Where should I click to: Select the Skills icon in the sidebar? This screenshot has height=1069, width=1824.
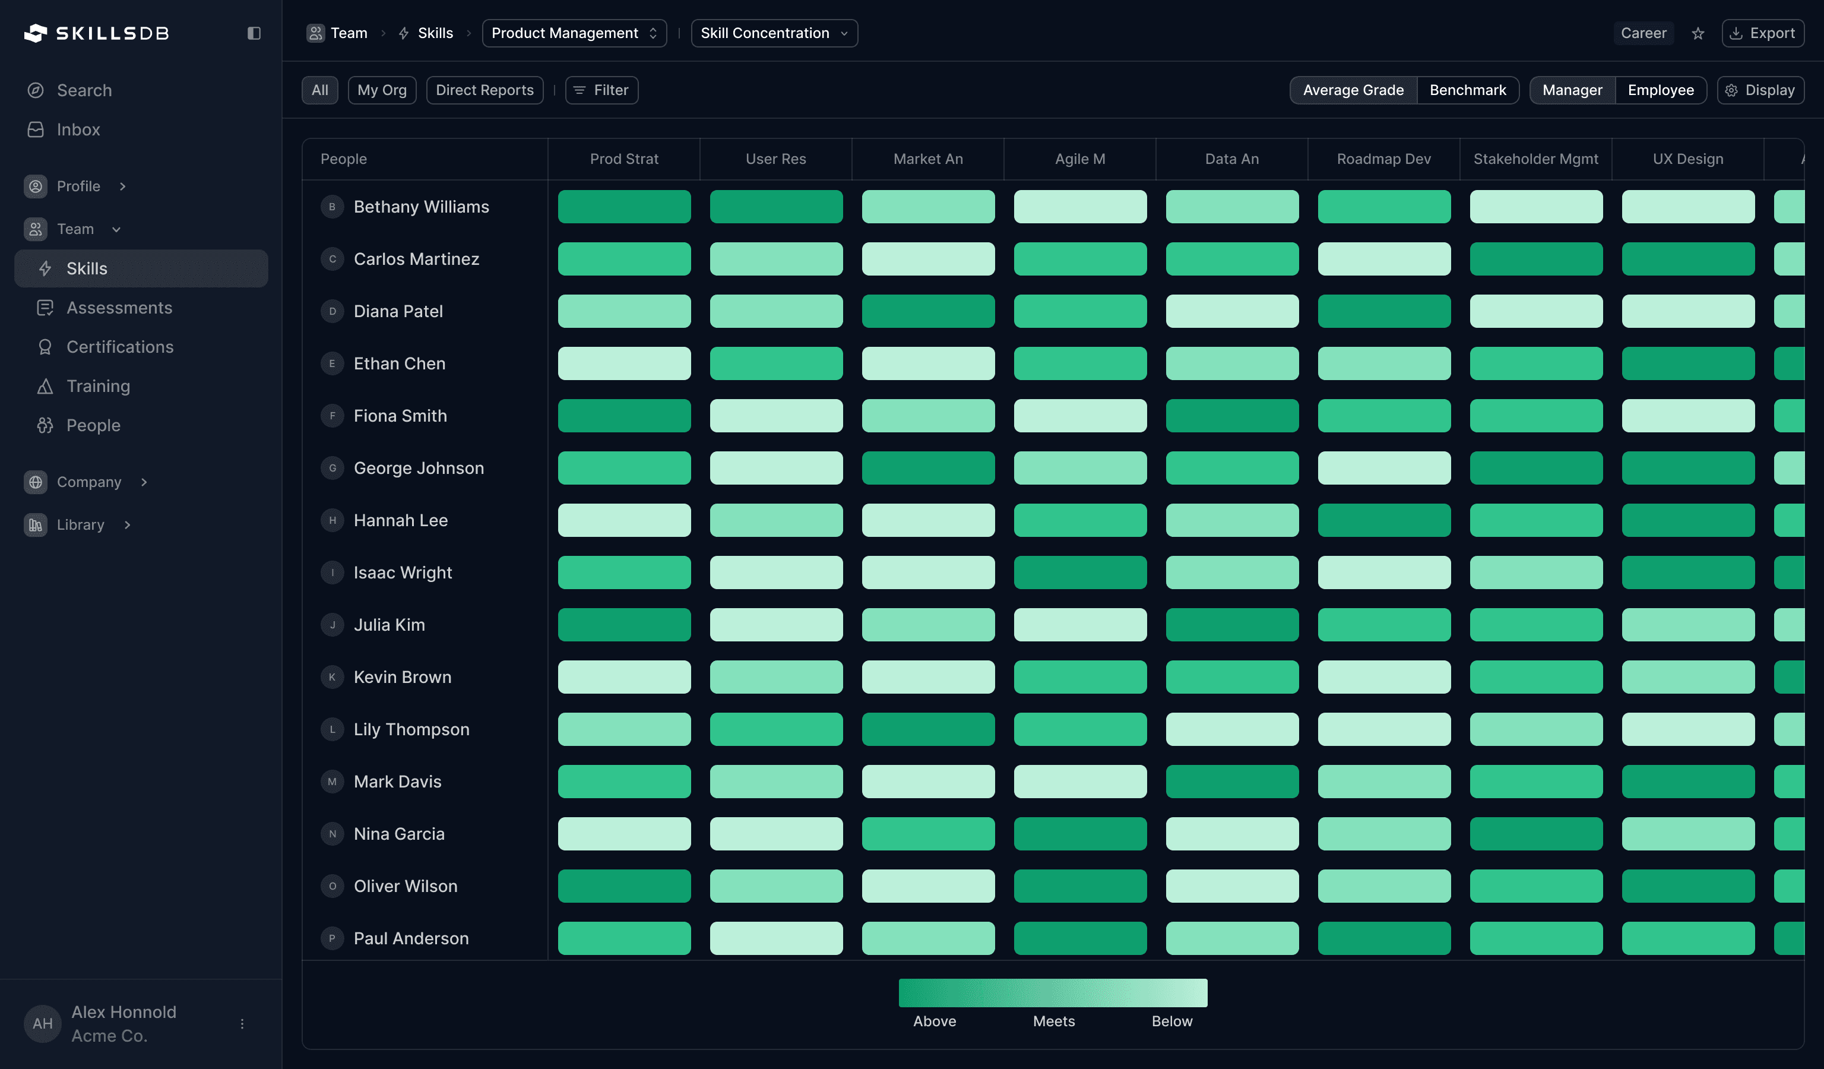[46, 268]
